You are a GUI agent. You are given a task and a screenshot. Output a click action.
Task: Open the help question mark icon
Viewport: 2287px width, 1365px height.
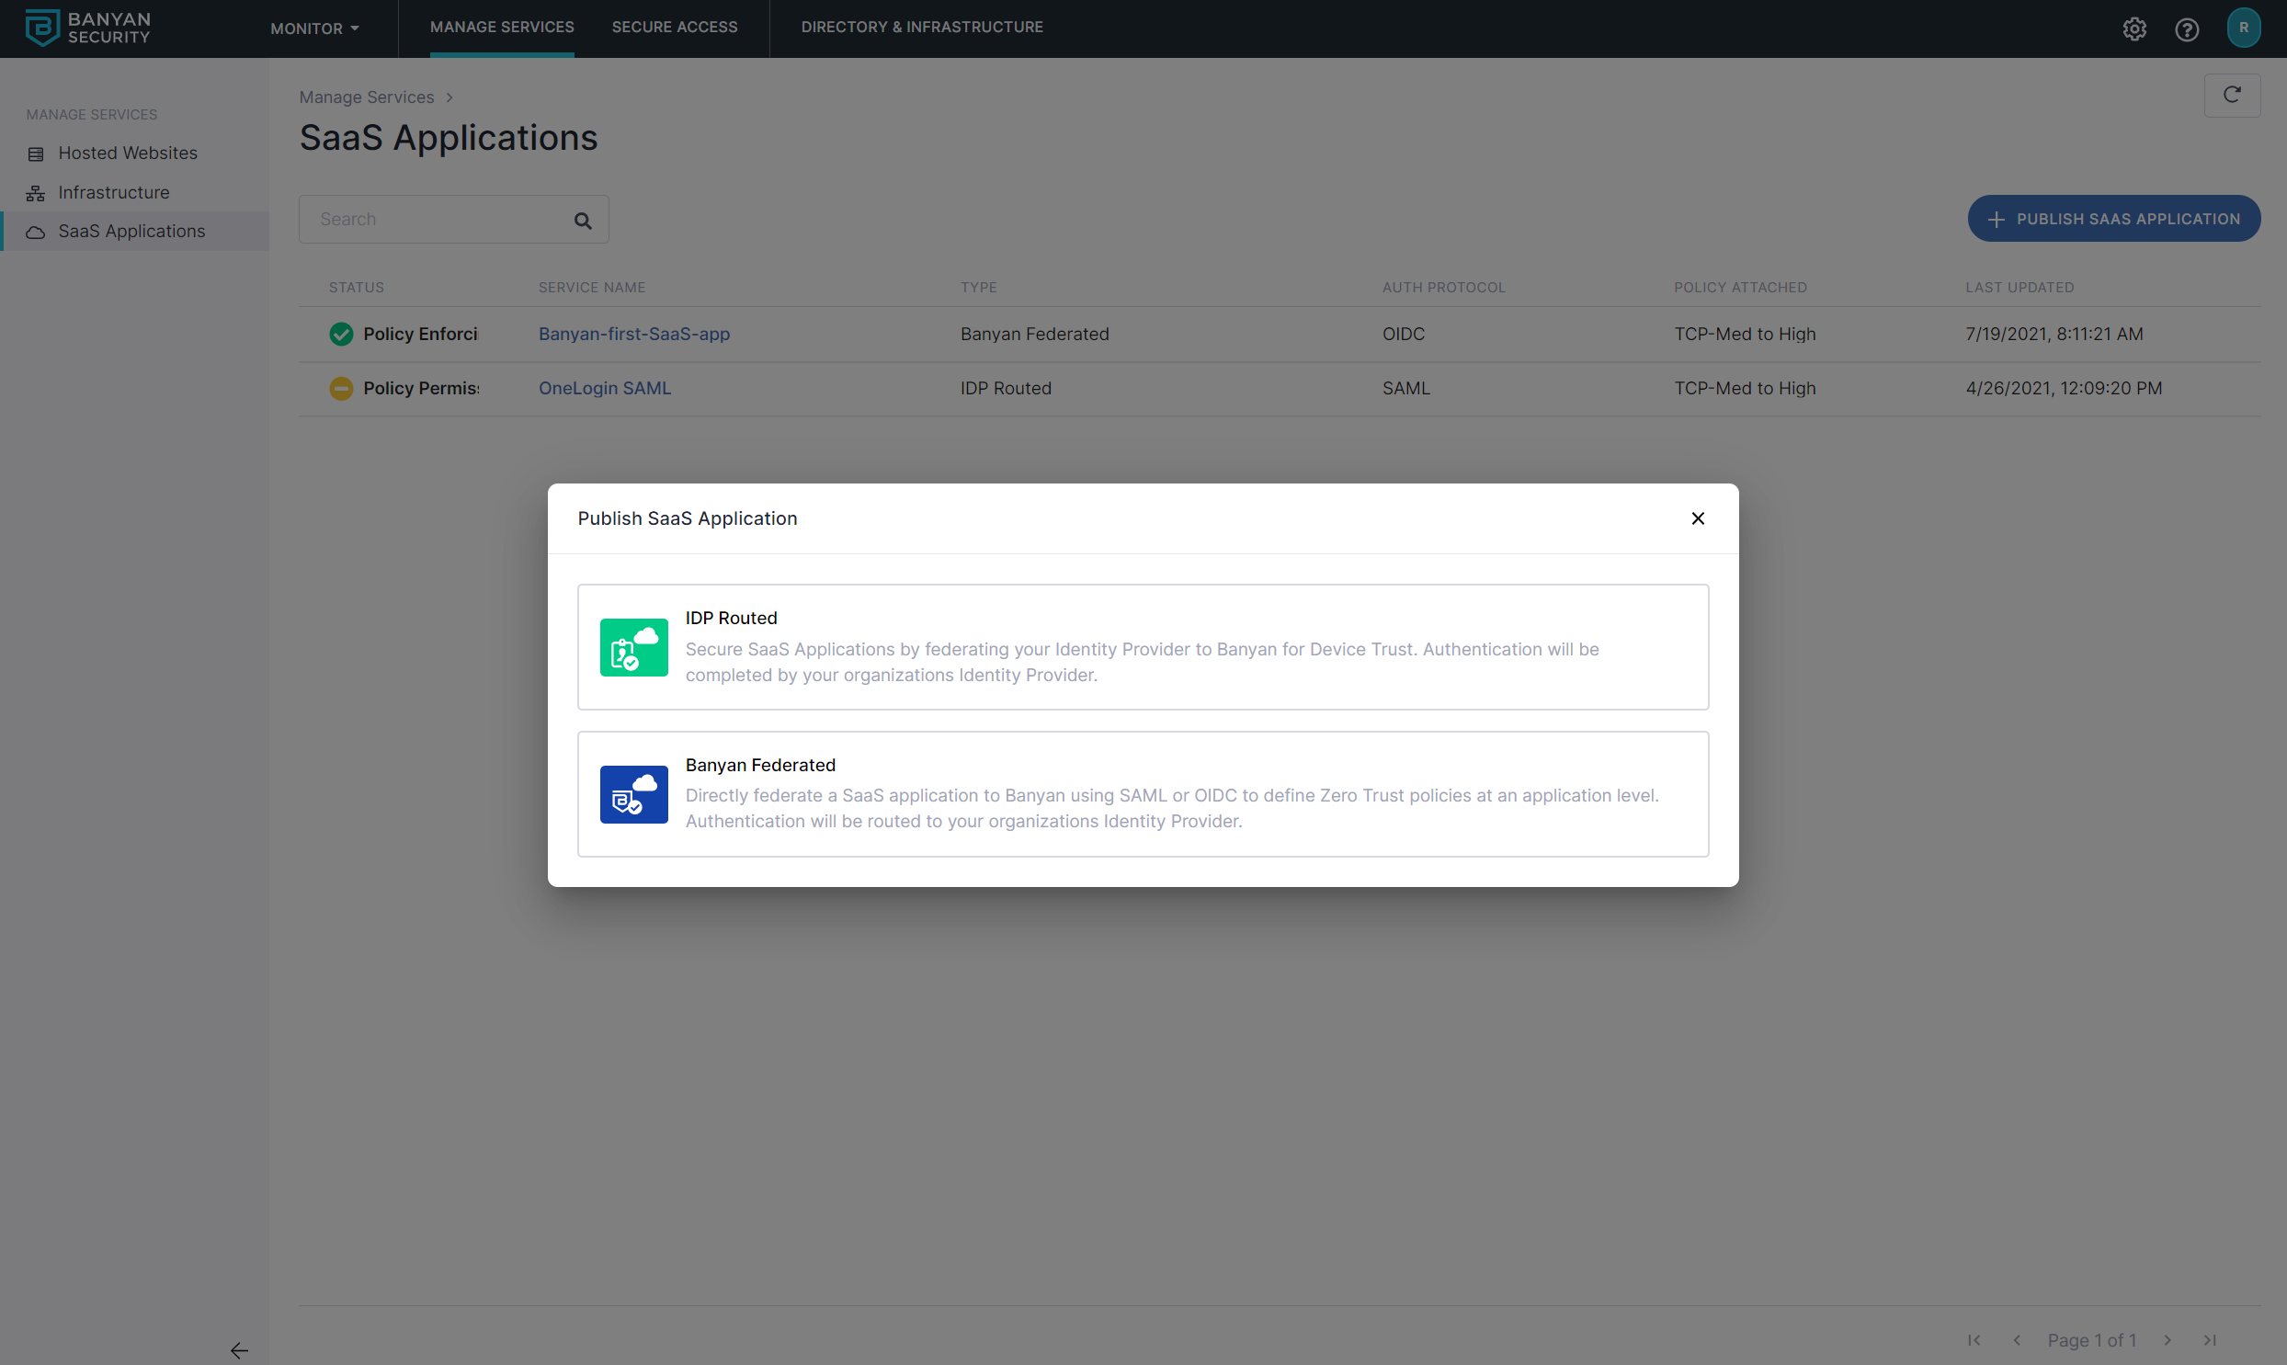pos(2187,28)
